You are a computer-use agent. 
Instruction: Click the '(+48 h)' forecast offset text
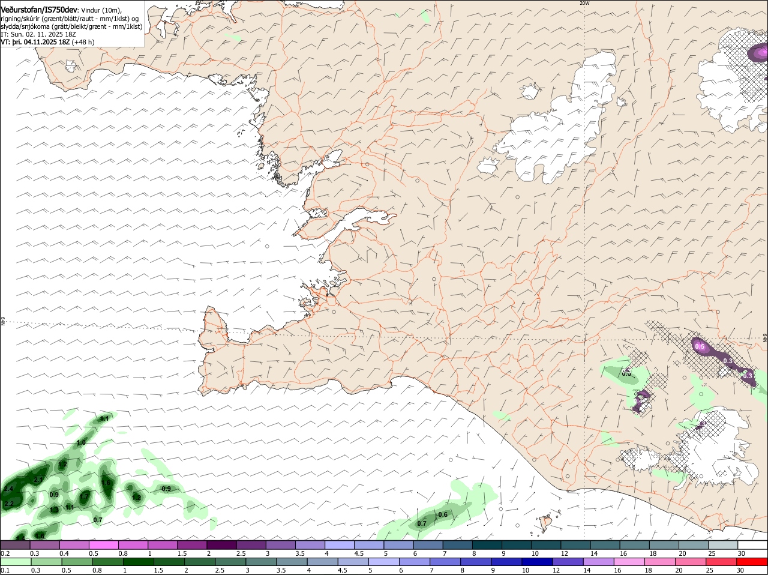[83, 42]
